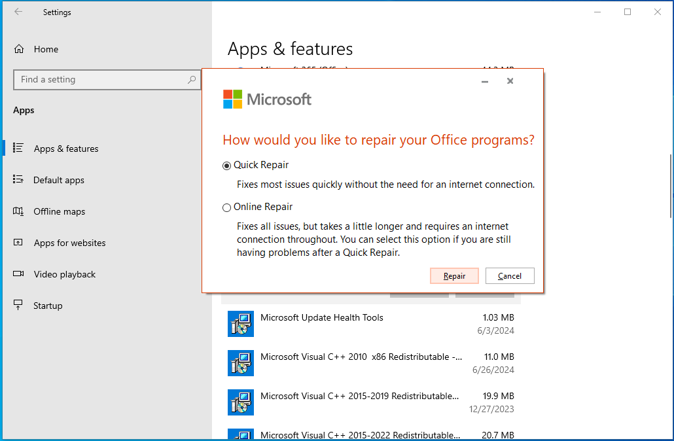
Task: Close the Settings window
Action: (x=658, y=12)
